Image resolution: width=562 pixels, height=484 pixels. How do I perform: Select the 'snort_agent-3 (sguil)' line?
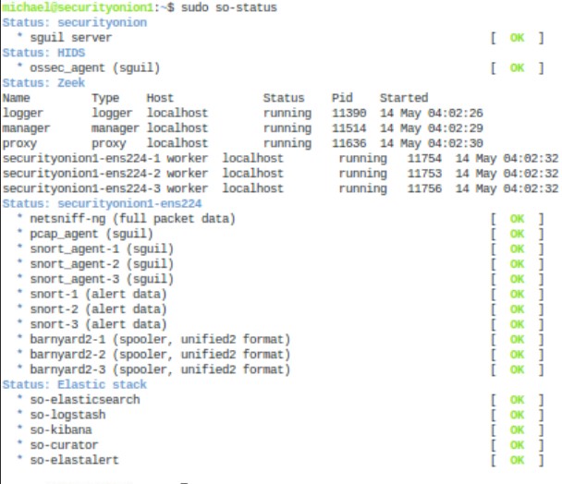tap(102, 279)
